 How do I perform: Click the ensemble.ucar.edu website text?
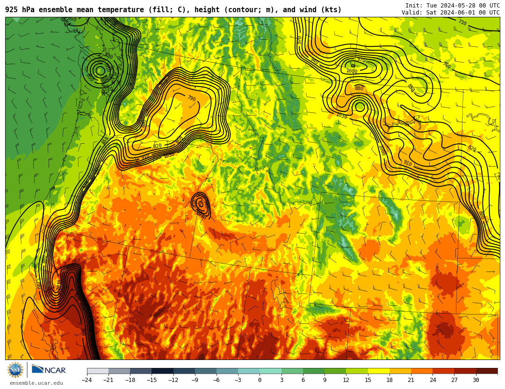[x=36, y=383]
